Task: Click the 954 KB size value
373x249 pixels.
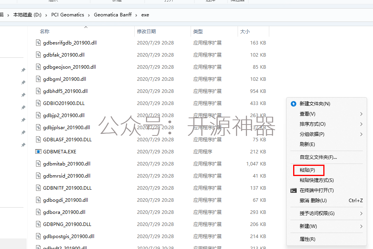Action: coord(258,91)
